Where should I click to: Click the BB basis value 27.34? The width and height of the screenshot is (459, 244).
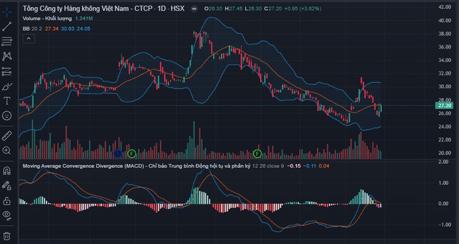coord(52,29)
